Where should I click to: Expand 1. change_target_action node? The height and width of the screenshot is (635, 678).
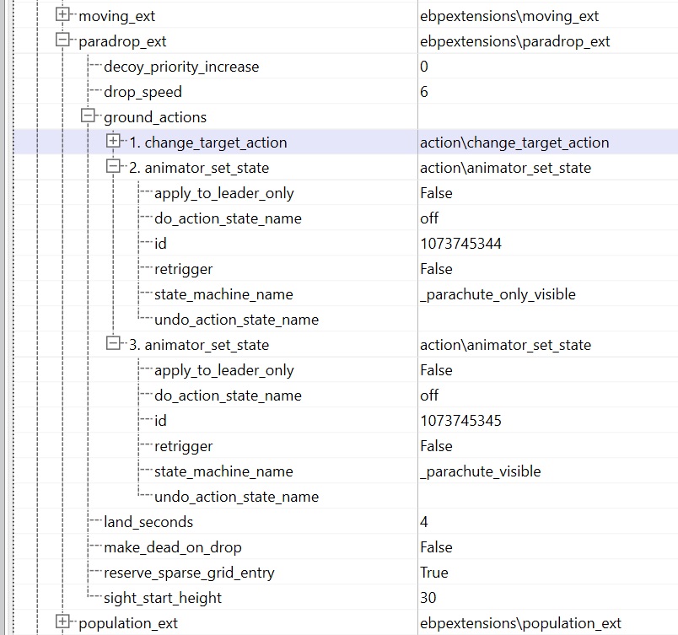coord(113,142)
